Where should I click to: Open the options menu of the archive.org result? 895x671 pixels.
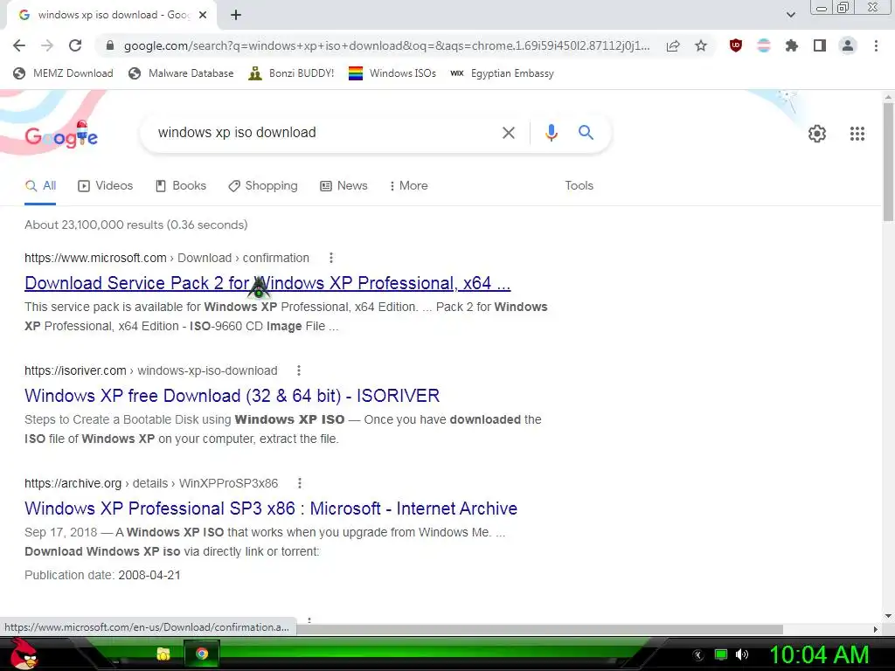point(300,483)
